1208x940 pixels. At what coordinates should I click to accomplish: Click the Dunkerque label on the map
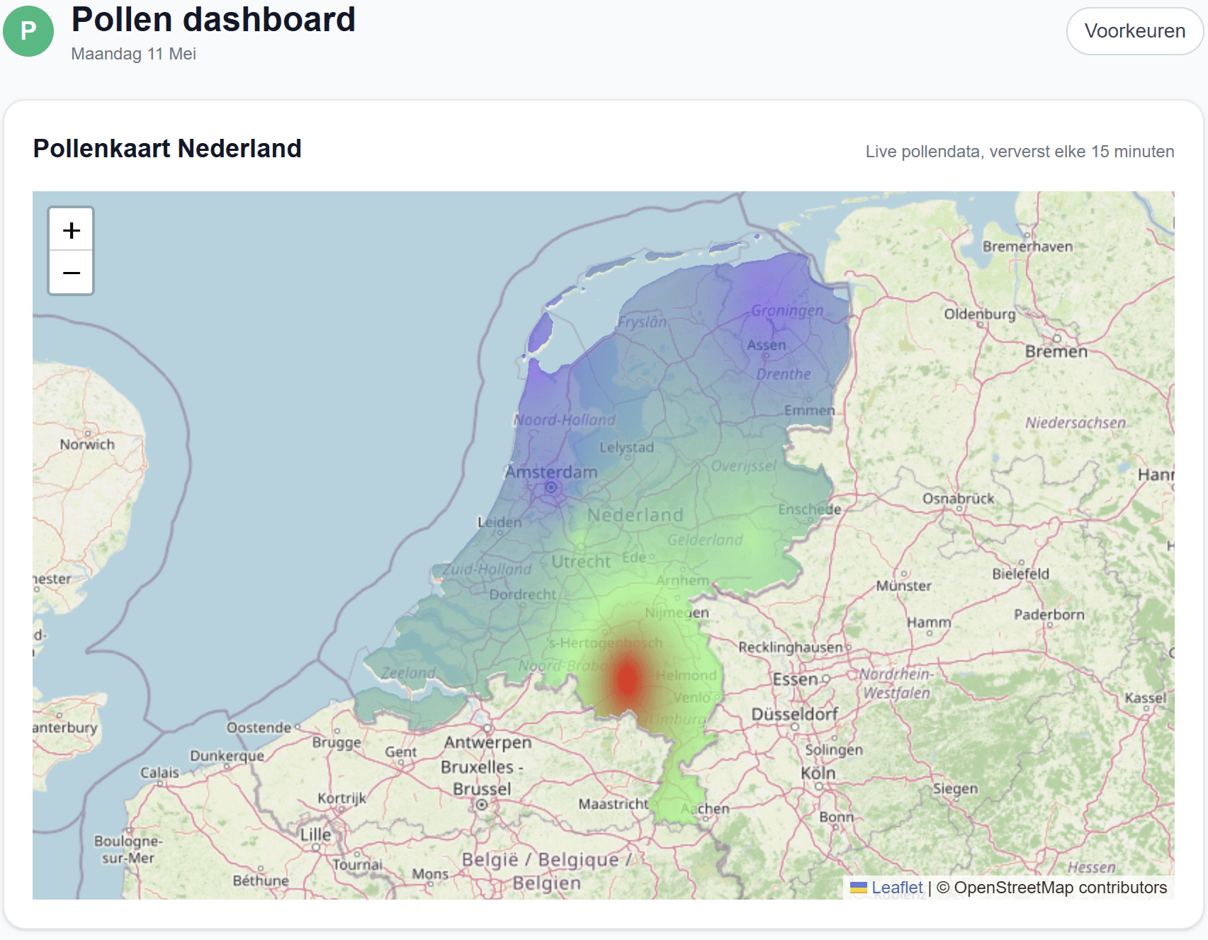tap(227, 756)
